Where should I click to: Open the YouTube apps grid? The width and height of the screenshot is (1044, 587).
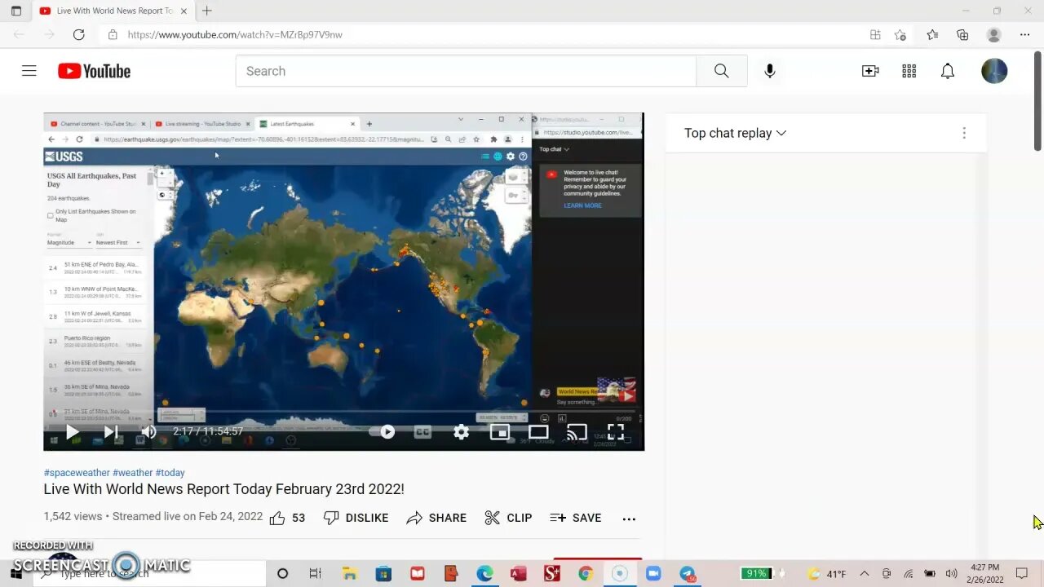click(909, 71)
